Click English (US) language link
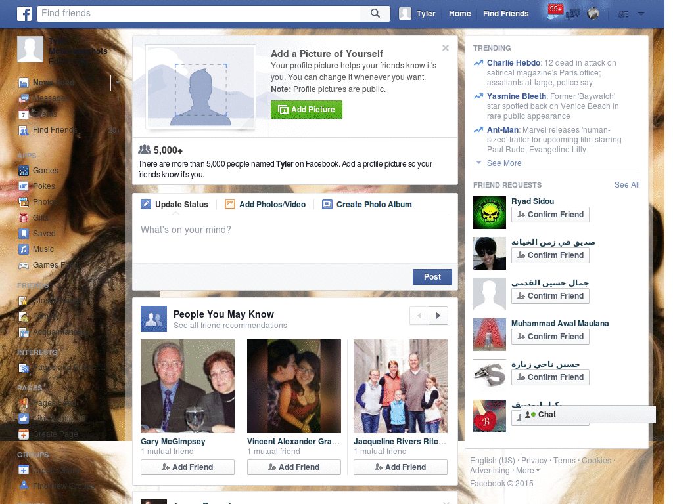This screenshot has width=673, height=504. 492,460
